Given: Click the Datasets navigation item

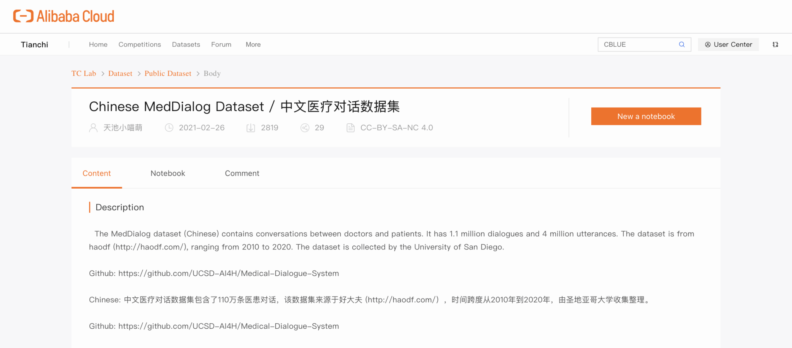Looking at the screenshot, I should coord(186,44).
